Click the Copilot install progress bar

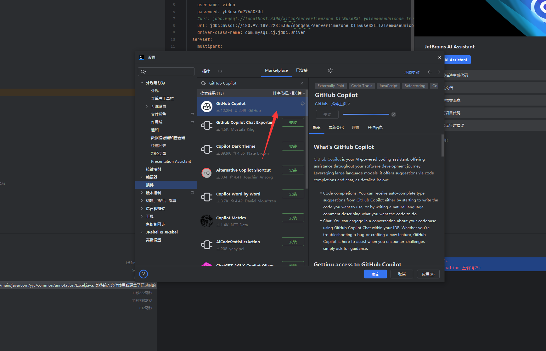366,114
